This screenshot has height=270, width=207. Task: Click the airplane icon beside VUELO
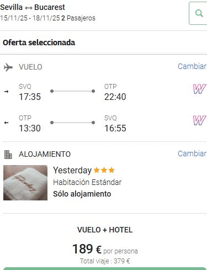pos(8,67)
